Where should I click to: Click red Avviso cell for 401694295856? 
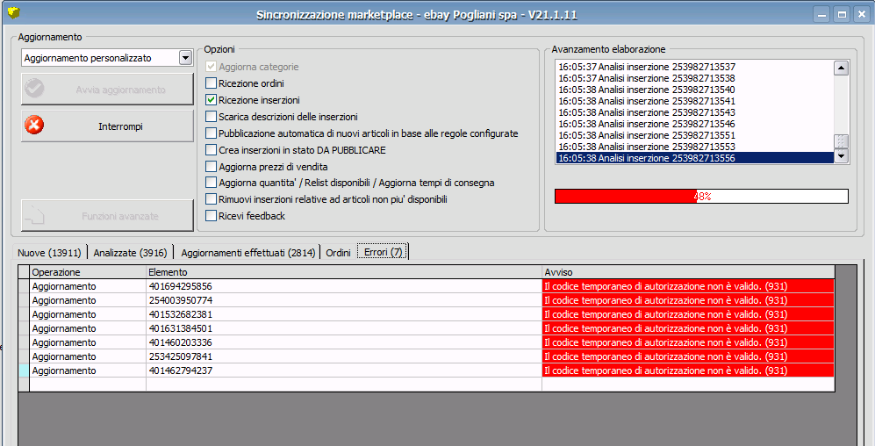coord(689,286)
